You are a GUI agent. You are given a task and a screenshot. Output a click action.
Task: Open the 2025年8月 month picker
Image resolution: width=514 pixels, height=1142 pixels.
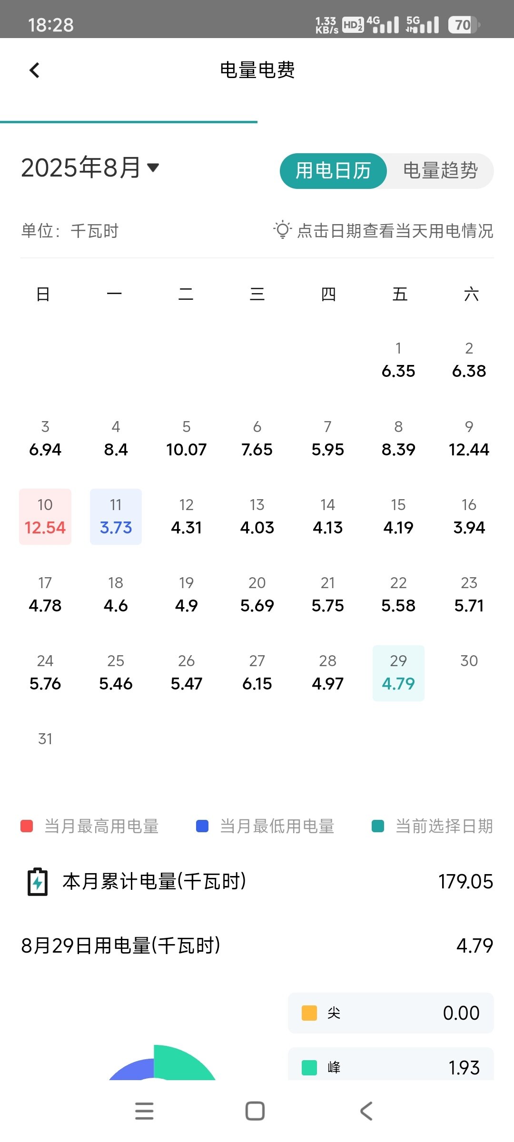pos(81,167)
